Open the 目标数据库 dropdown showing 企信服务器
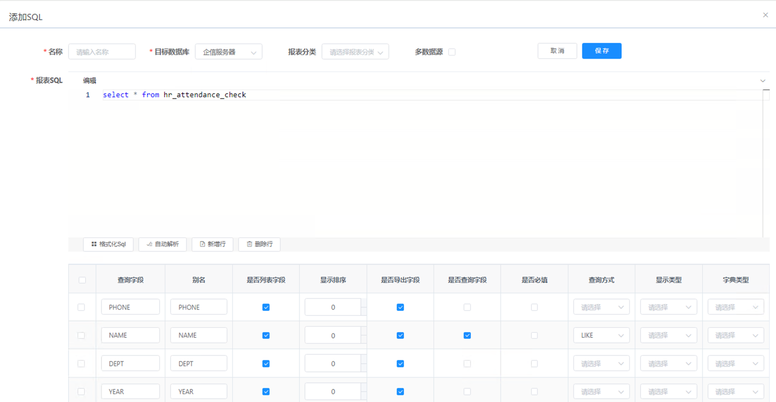This screenshot has height=402, width=776. (228, 51)
